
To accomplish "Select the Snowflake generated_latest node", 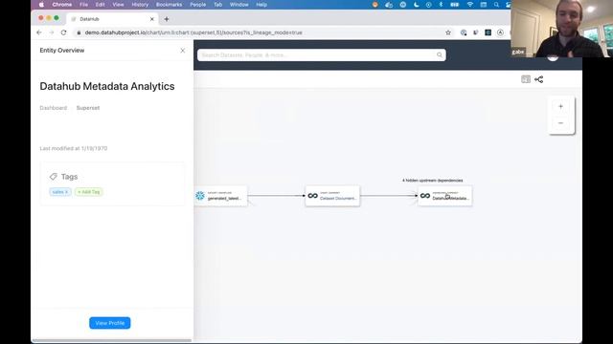I will coord(221,196).
